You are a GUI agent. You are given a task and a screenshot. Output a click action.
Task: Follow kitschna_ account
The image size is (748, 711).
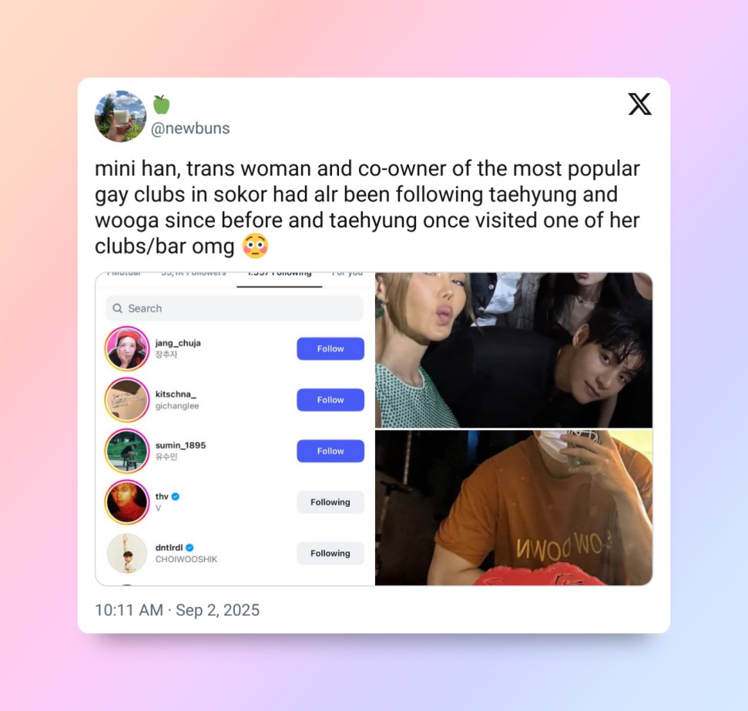[330, 400]
